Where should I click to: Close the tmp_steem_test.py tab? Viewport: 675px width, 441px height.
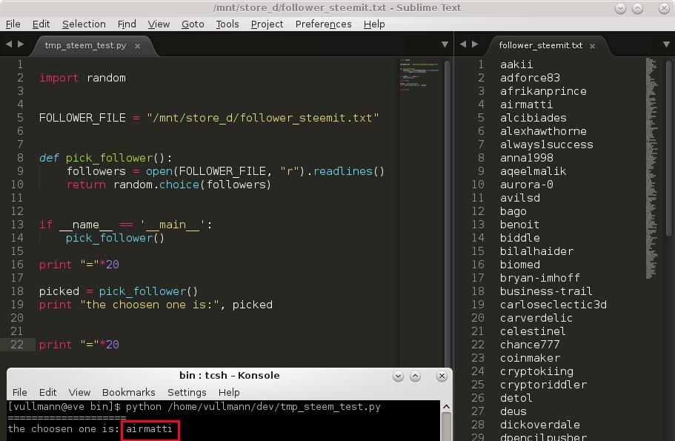point(137,46)
